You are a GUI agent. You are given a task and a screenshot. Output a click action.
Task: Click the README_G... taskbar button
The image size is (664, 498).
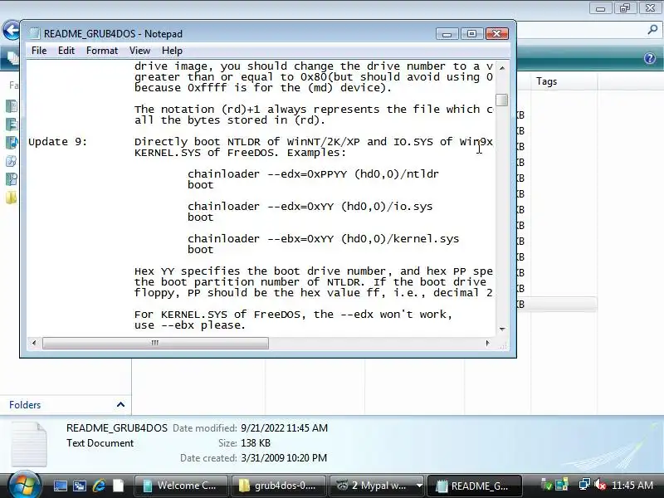475,486
